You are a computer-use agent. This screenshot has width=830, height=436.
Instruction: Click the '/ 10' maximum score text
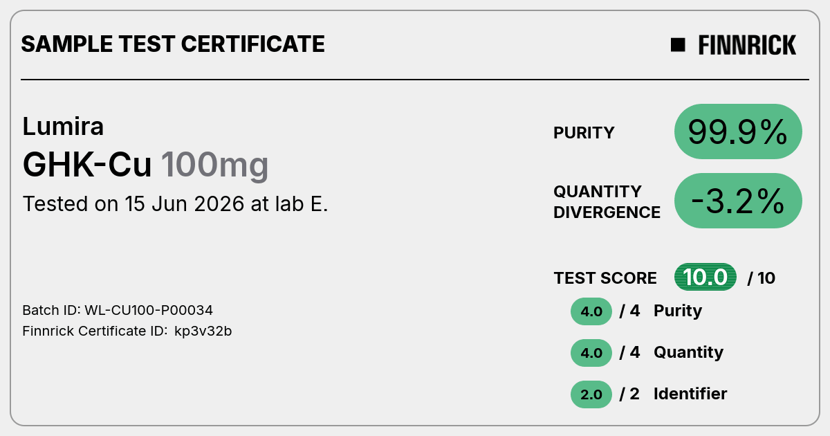762,278
